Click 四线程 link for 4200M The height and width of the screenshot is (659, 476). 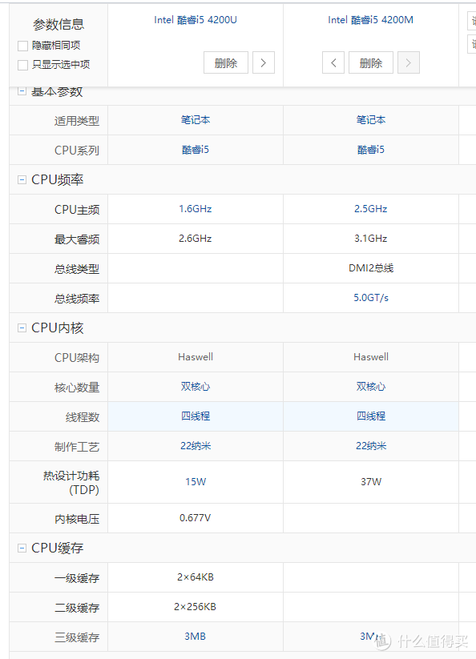click(x=371, y=416)
